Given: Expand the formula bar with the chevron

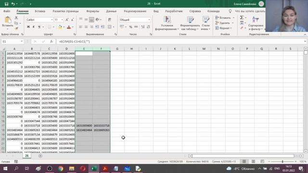Looking at the screenshot, I should click(x=305, y=41).
